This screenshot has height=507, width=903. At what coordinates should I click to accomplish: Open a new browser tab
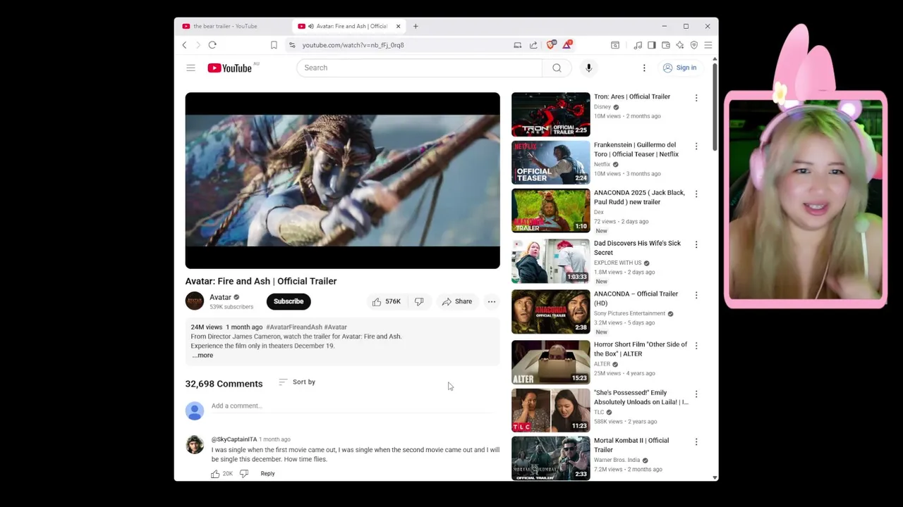pyautogui.click(x=416, y=26)
